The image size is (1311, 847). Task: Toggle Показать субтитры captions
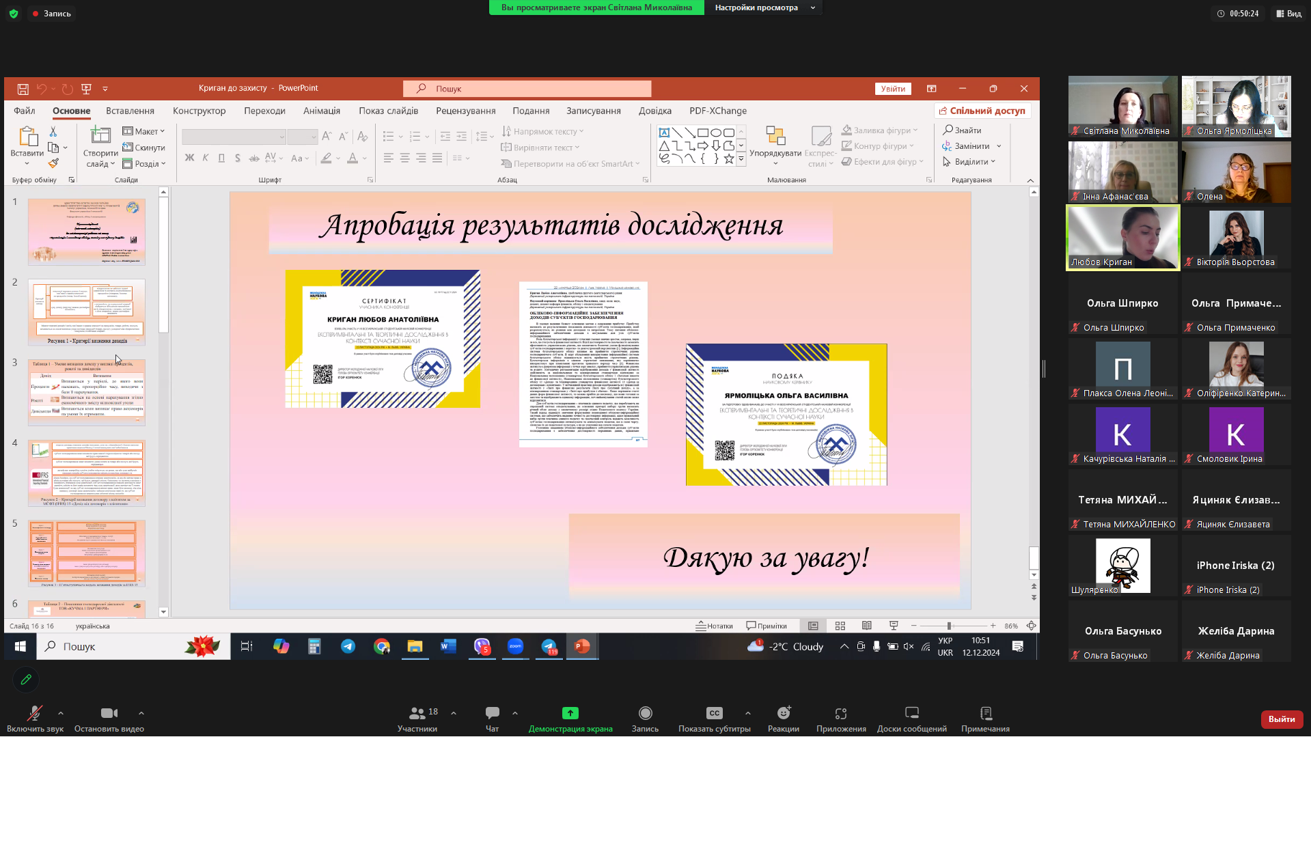715,719
